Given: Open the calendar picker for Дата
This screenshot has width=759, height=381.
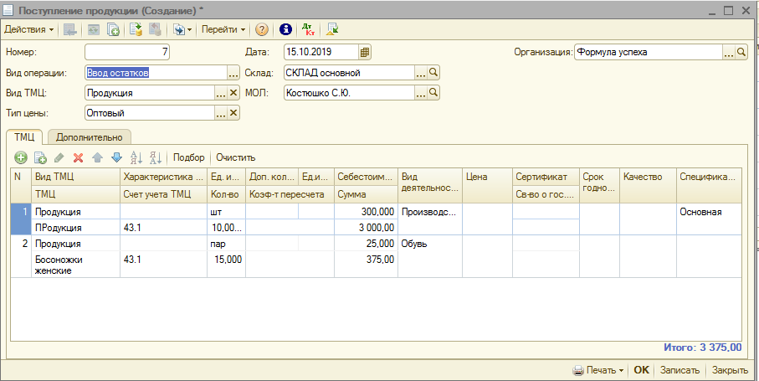Looking at the screenshot, I should [x=365, y=52].
